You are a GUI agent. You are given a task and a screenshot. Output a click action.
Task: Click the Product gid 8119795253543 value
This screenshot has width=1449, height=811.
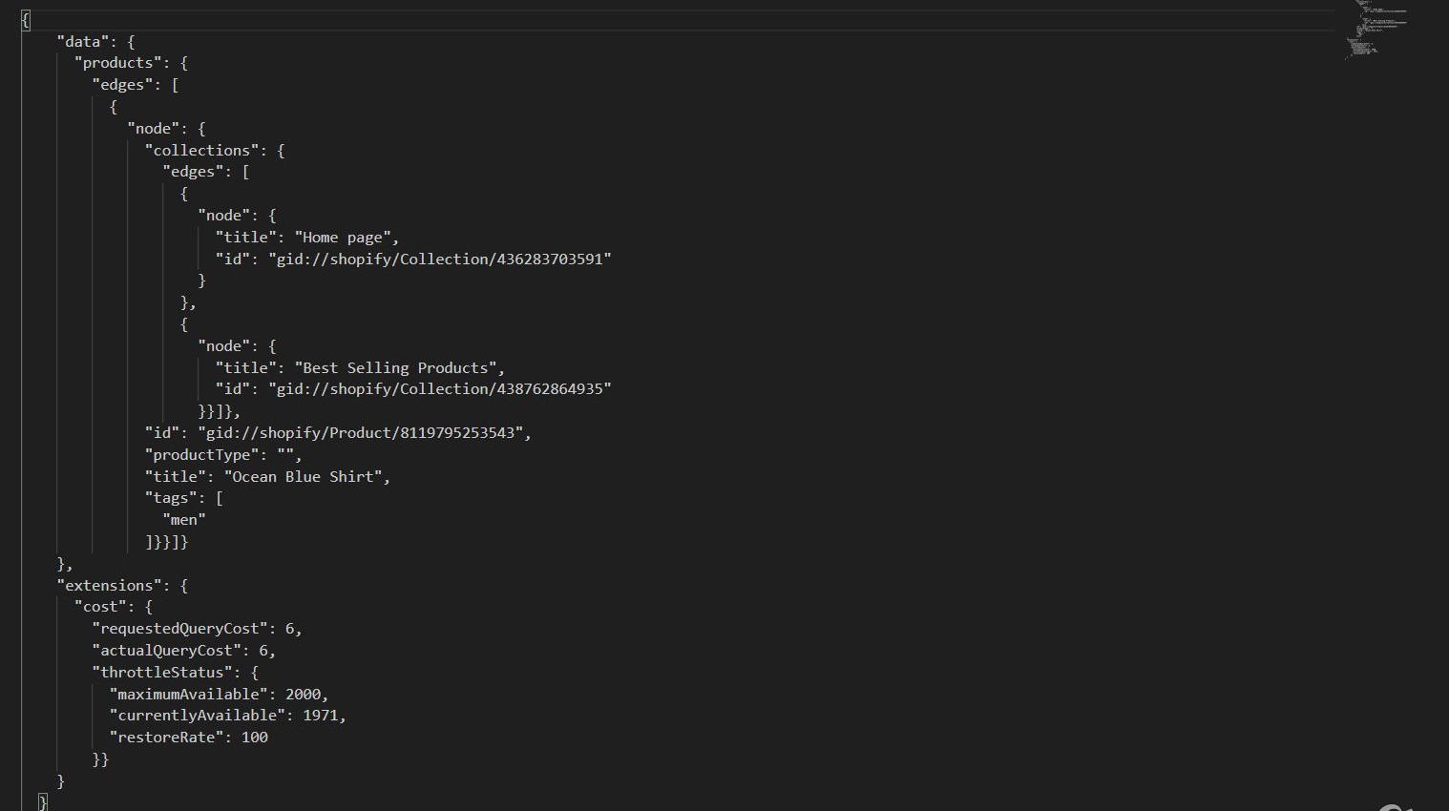coord(361,433)
